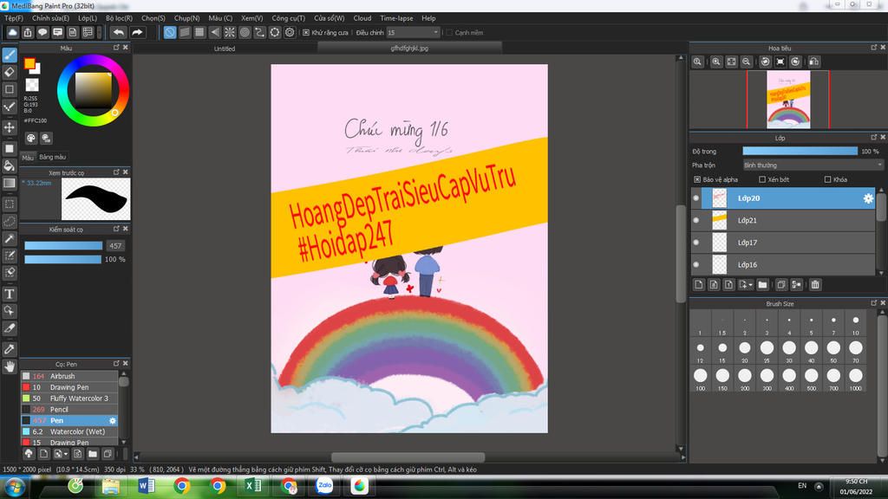Open the Công cụ(T) menu

(x=288, y=18)
